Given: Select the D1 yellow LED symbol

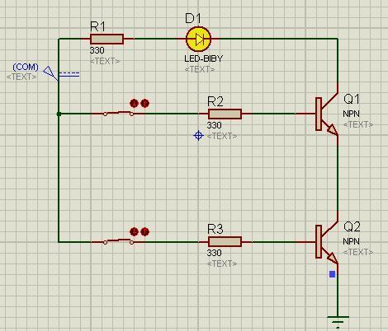Looking at the screenshot, I should 198,40.
